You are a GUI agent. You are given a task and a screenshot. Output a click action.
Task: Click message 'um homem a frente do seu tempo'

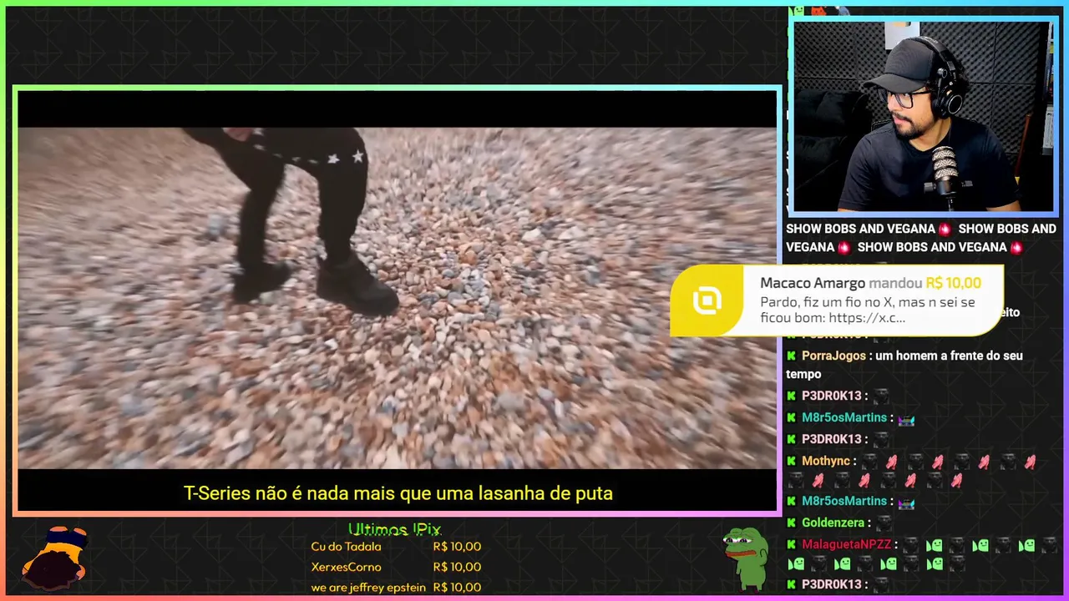pos(904,365)
